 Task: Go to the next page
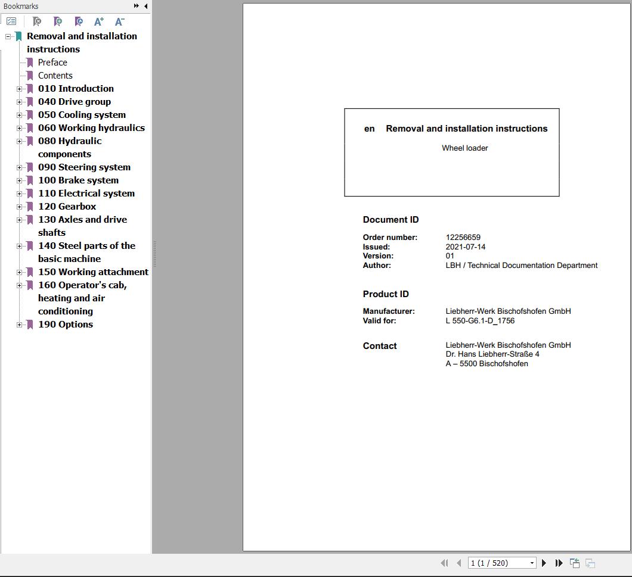click(544, 563)
